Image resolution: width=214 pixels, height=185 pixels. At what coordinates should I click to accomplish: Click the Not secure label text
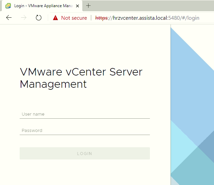click(x=74, y=18)
